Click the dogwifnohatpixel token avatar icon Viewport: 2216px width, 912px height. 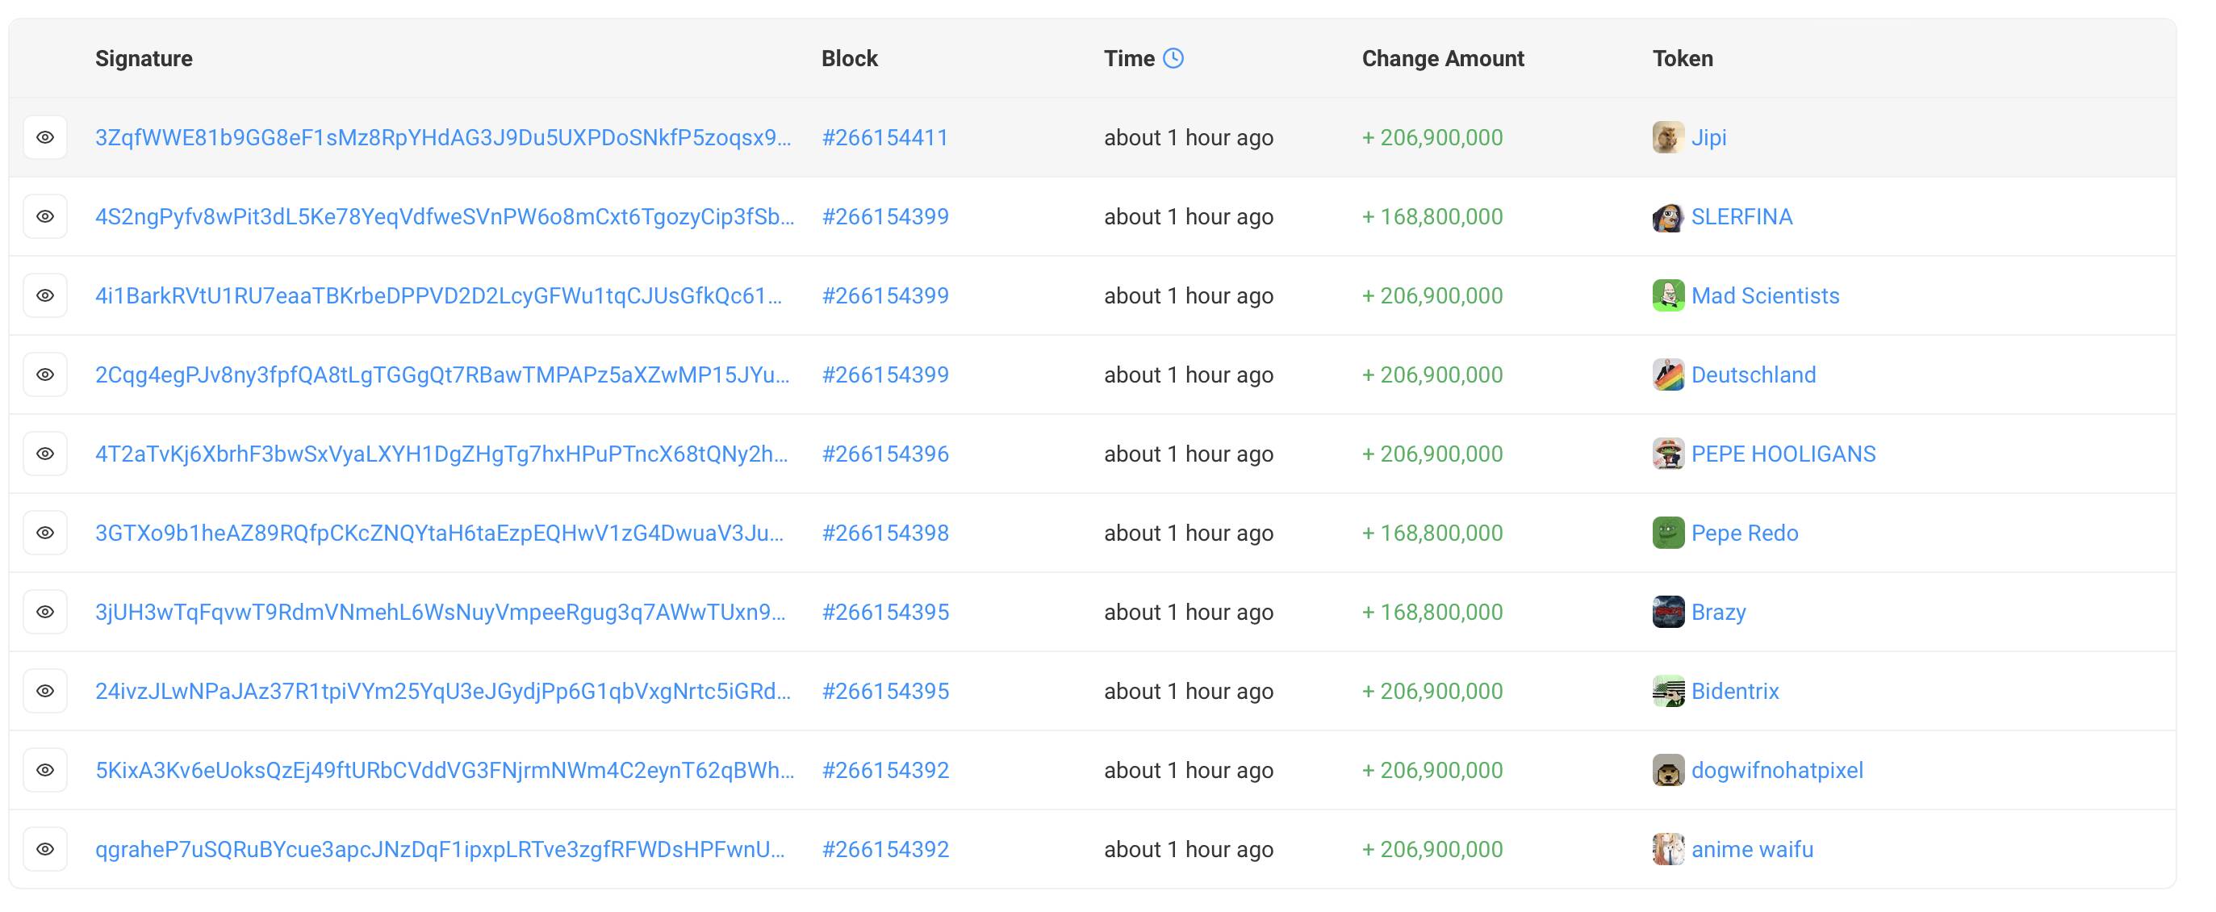pyautogui.click(x=1668, y=771)
